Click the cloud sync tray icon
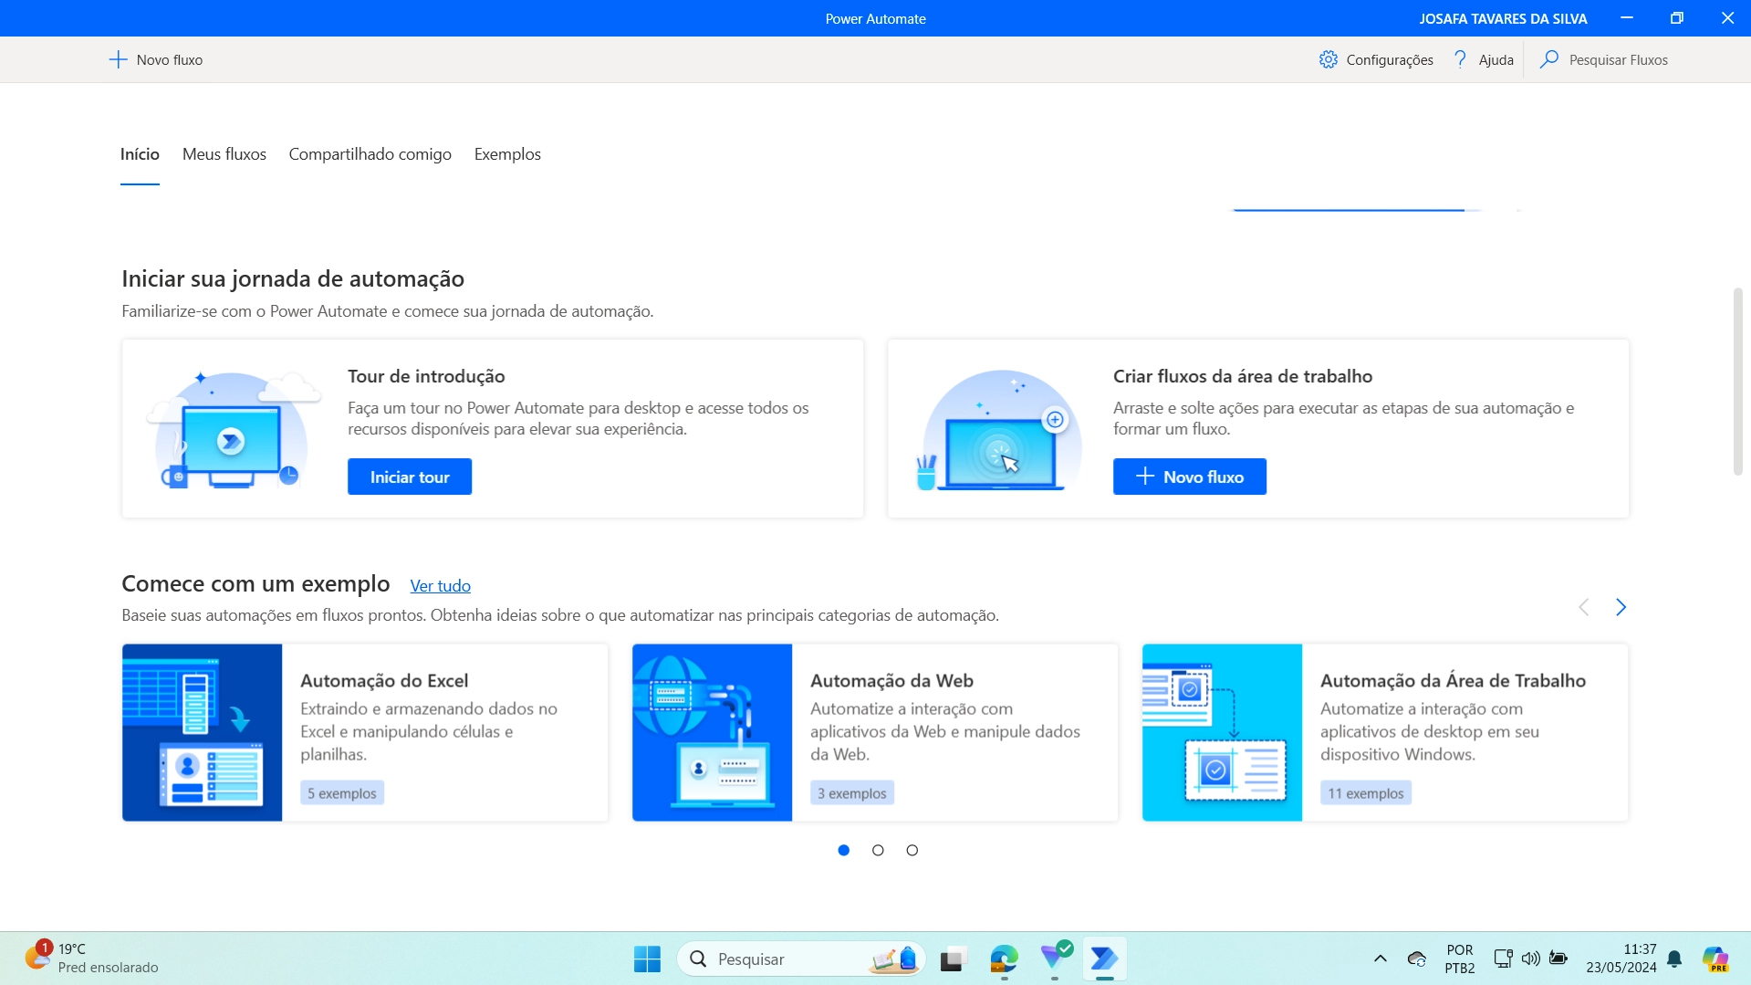 (x=1416, y=959)
